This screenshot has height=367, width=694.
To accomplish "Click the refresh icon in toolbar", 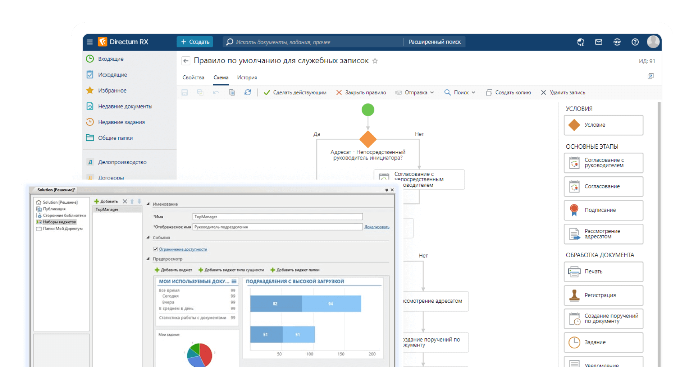I will (x=248, y=93).
